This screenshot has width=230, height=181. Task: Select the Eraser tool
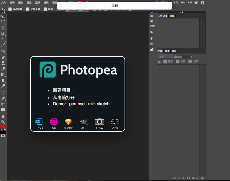[x=3, y=69]
